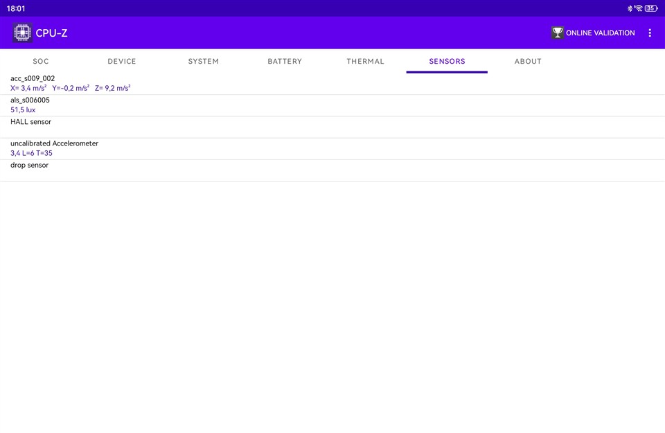Tap the CPU-Z app title
665x433 pixels.
tap(52, 33)
